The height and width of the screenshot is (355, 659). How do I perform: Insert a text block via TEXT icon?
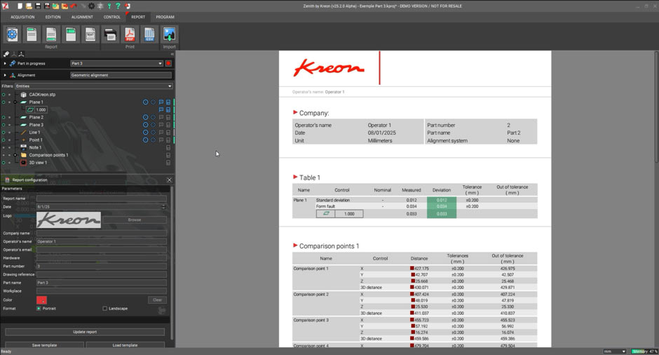coord(90,34)
